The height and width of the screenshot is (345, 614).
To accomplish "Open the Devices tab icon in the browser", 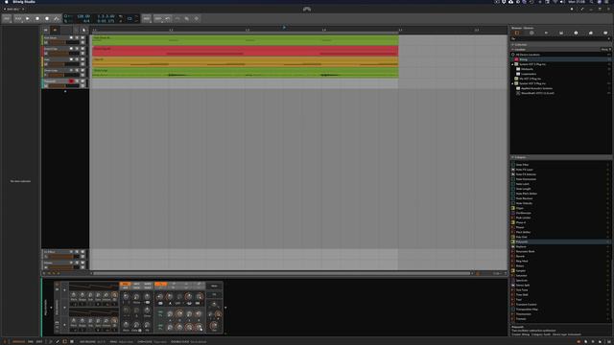I will pyautogui.click(x=517, y=34).
